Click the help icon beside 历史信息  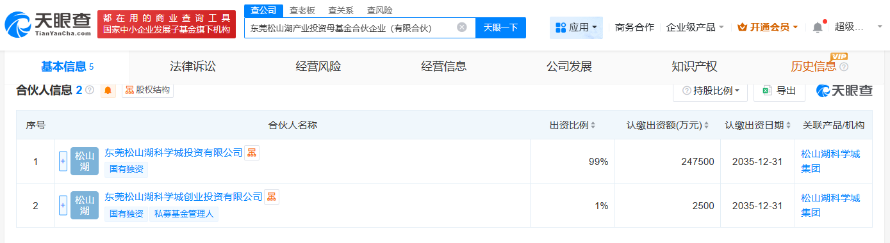(844, 67)
